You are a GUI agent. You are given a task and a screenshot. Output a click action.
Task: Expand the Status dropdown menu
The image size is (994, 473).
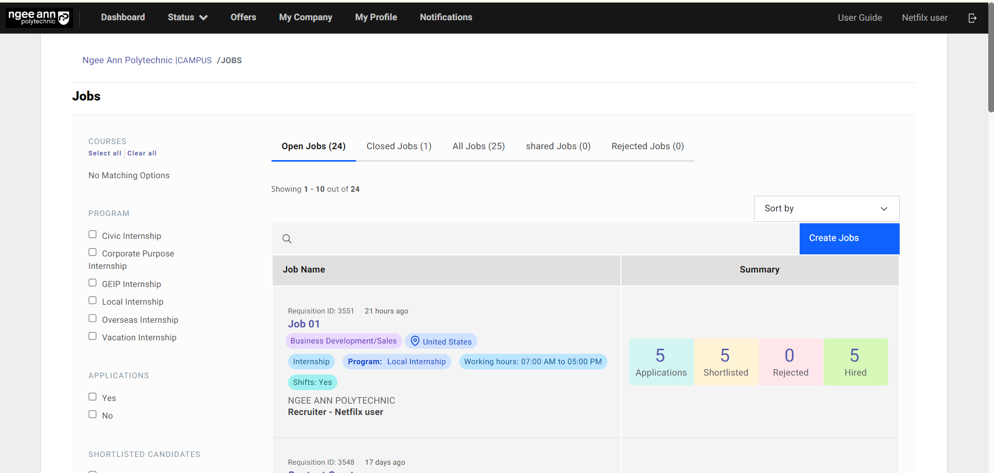click(x=187, y=18)
